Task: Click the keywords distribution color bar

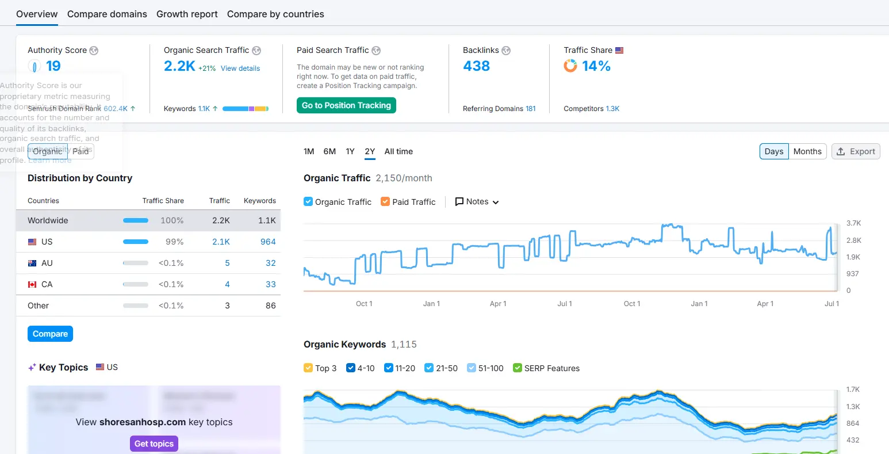Action: (x=245, y=109)
